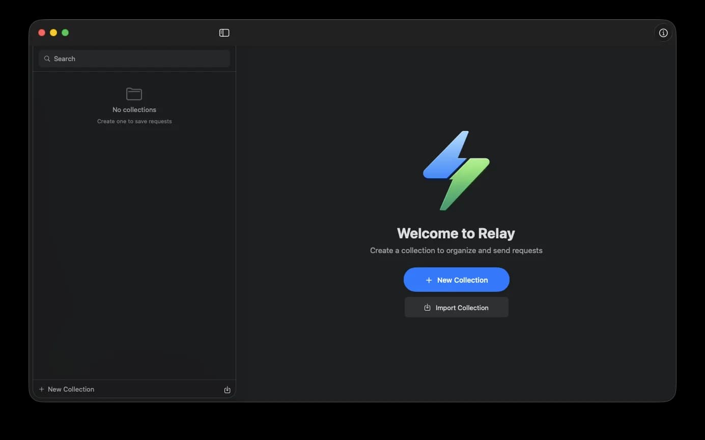This screenshot has height=440, width=705.
Task: Click the 'Create a collection to organize and send requests' subtitle
Action: pyautogui.click(x=456, y=250)
